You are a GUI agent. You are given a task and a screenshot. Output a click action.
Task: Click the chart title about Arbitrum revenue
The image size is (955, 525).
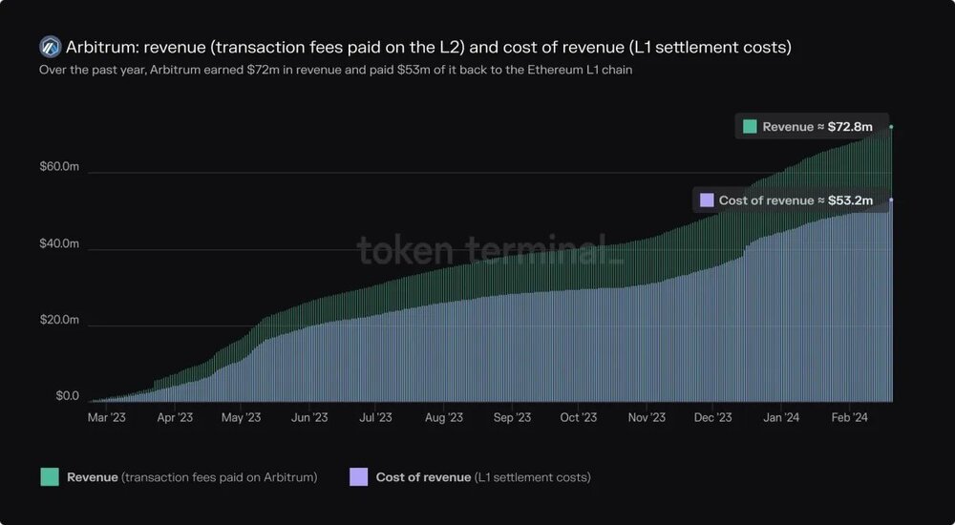click(429, 47)
